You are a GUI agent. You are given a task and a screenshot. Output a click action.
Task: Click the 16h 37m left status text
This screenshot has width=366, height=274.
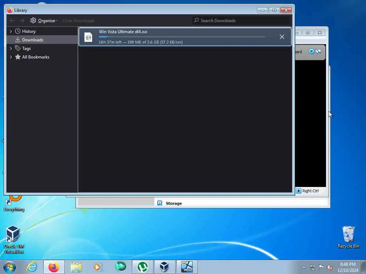[x=140, y=42]
